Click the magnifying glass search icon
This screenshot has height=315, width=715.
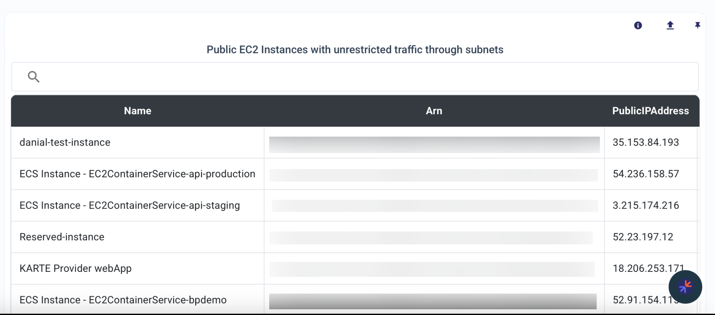tap(34, 77)
